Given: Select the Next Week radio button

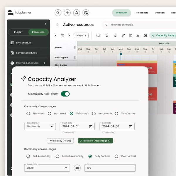Looking at the screenshot, I should tap(50, 114).
